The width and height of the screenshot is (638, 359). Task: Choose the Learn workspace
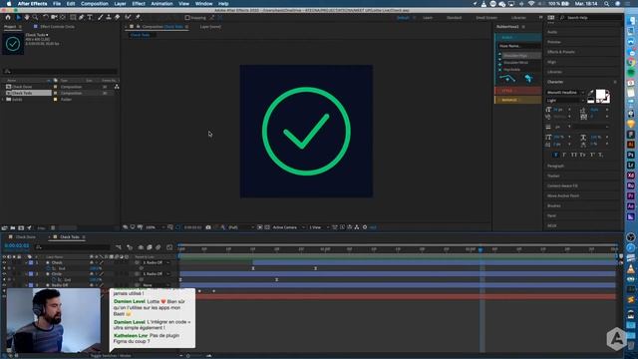point(428,18)
